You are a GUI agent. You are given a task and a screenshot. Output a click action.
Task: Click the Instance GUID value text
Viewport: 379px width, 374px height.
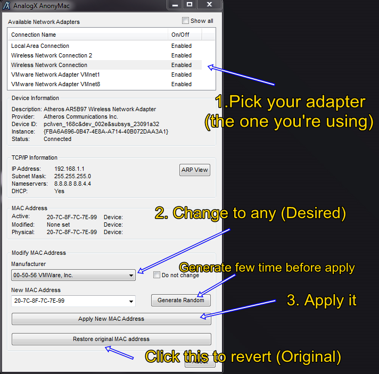click(x=106, y=132)
